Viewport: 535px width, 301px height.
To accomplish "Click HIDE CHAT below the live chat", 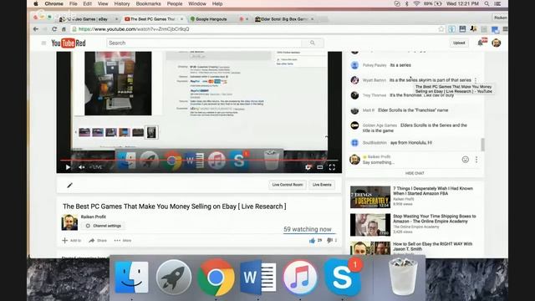I will click(x=415, y=173).
